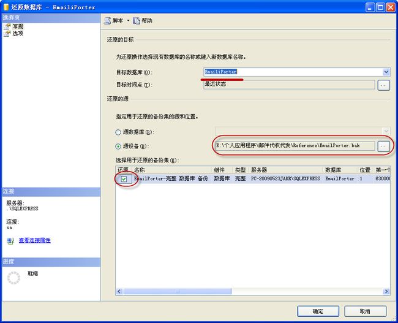Viewport: 398px width, 323px height.
Task: Click the backup list scroll-left arrow
Action: click(x=119, y=292)
